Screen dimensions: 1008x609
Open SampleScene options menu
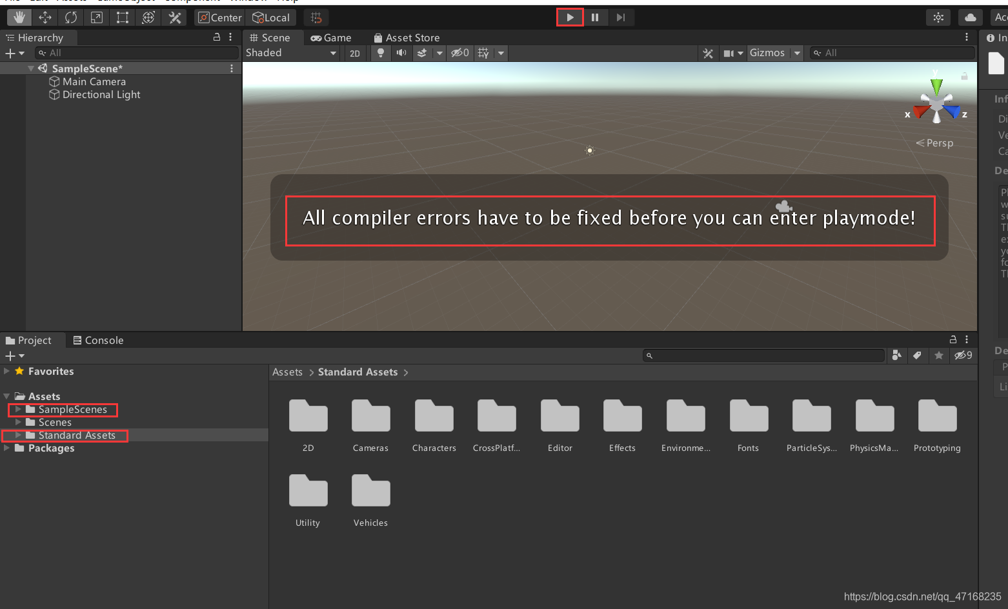(232, 68)
